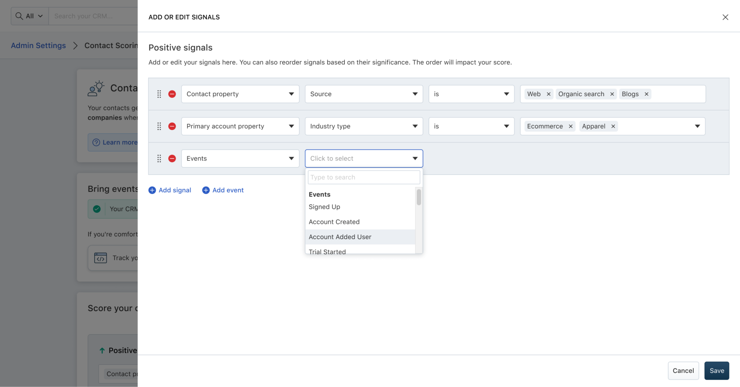Open the Contact property dropdown
The height and width of the screenshot is (387, 740).
click(240, 94)
